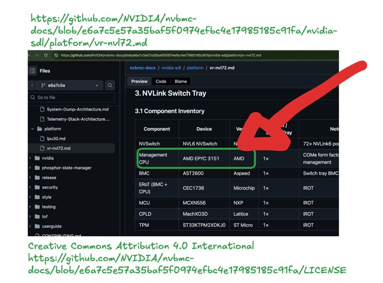Viewport: 383px width, 283px height.
Task: Focus the Go to file field
Action: (72, 97)
